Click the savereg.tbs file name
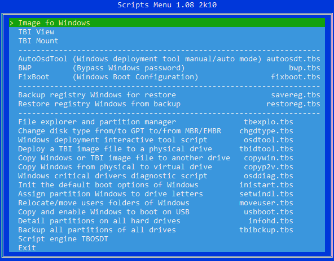The image size is (334, 261). tap(296, 95)
